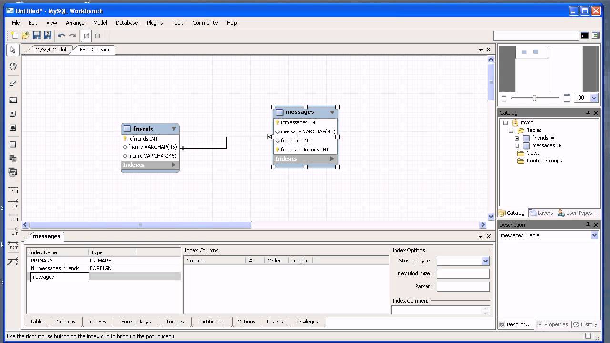This screenshot has width=610, height=343.
Task: Click the zoom in page icon
Action: click(567, 98)
